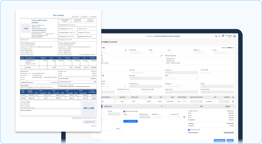Screen dimensions: 262x144
Task: Click the Transporter doc date field
Action: (x=151, y=92)
